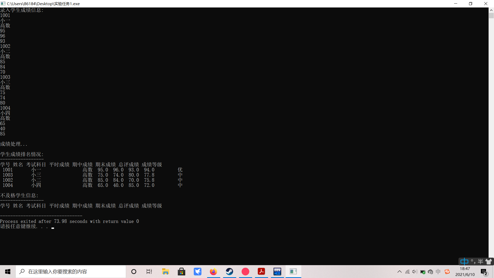The height and width of the screenshot is (278, 494).
Task: Click the Steam taskbar icon
Action: click(x=230, y=272)
